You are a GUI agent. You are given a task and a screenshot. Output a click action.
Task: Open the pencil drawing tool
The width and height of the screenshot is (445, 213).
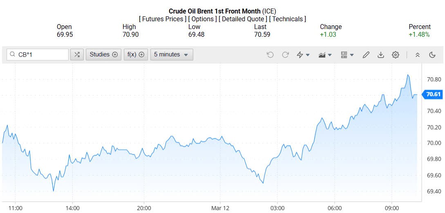[x=366, y=54]
